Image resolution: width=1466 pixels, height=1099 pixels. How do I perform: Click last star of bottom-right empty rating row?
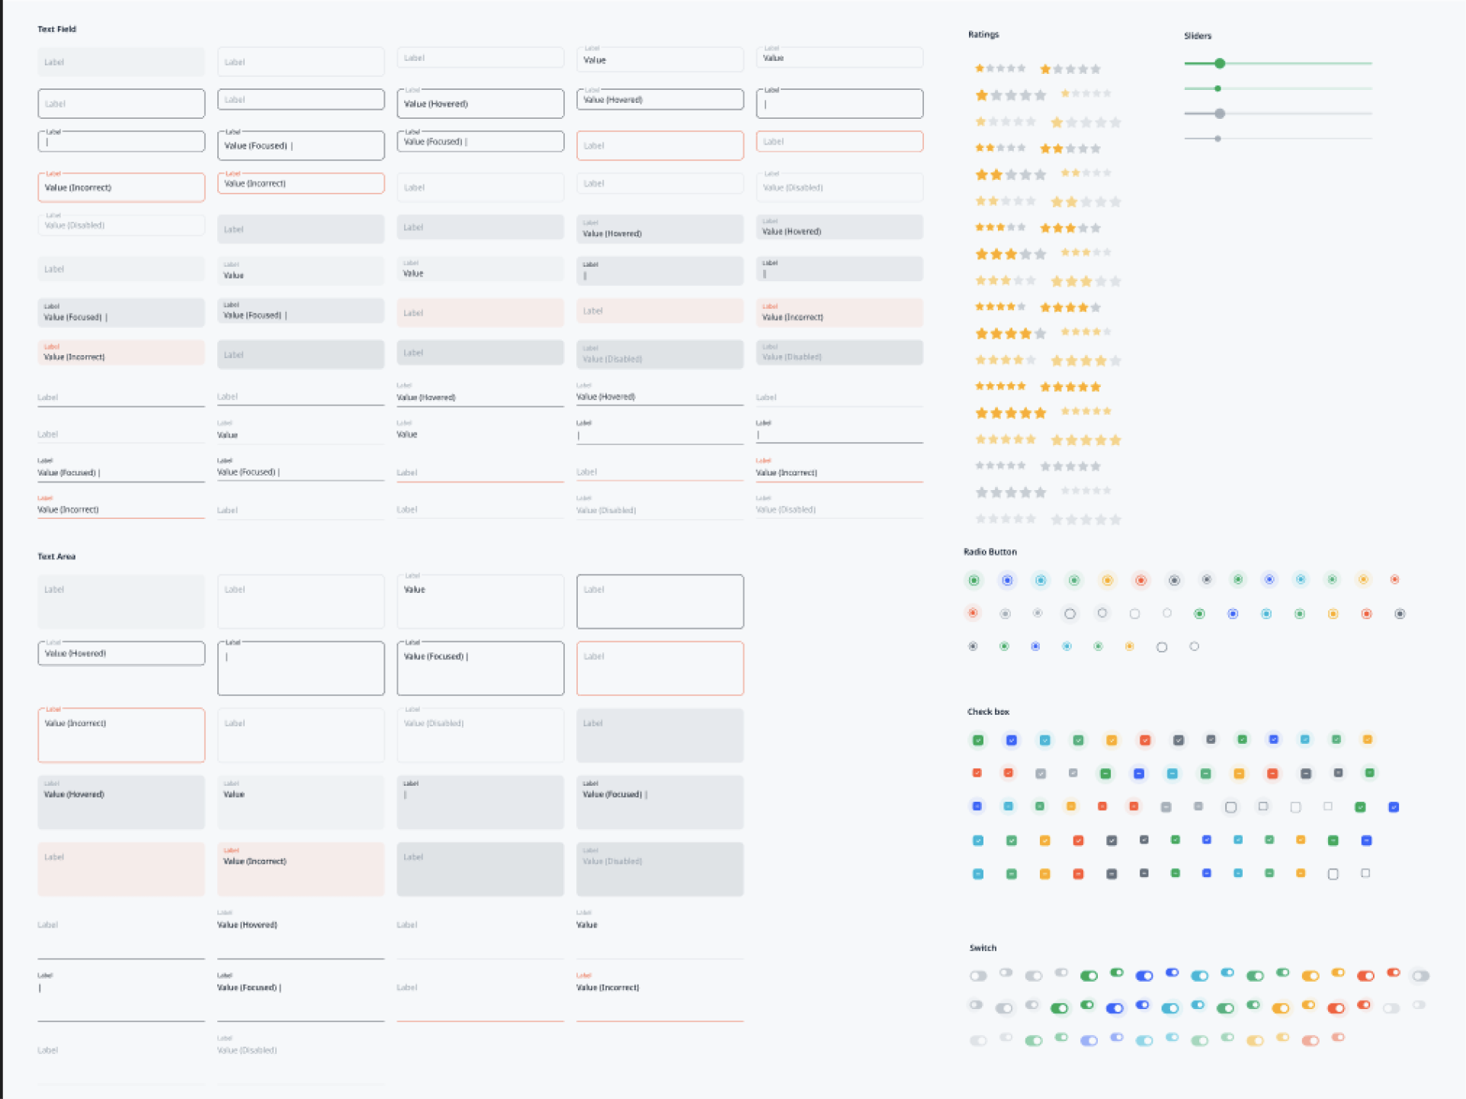point(1115,520)
